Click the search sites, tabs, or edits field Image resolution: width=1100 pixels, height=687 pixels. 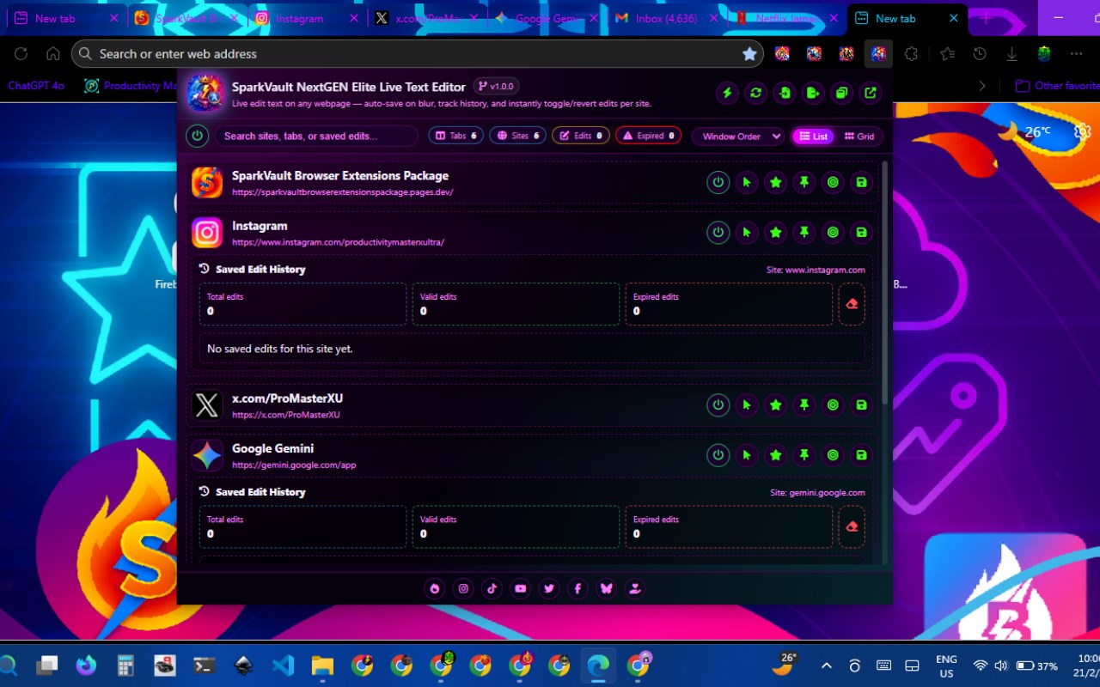pyautogui.click(x=316, y=136)
